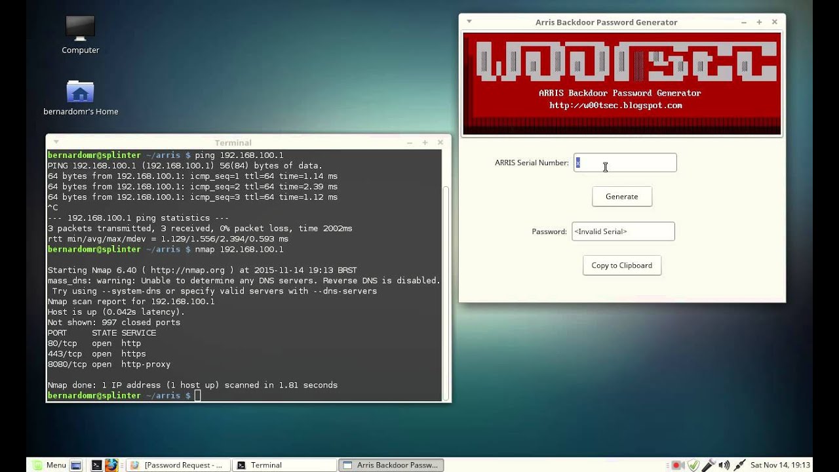Click the '80/tcp open http' line
Screen dimensions: 839x472
(x=94, y=343)
